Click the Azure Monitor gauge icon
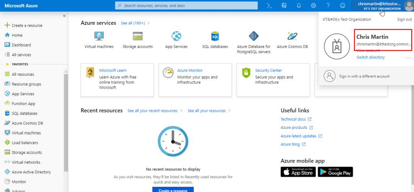 click(x=168, y=73)
